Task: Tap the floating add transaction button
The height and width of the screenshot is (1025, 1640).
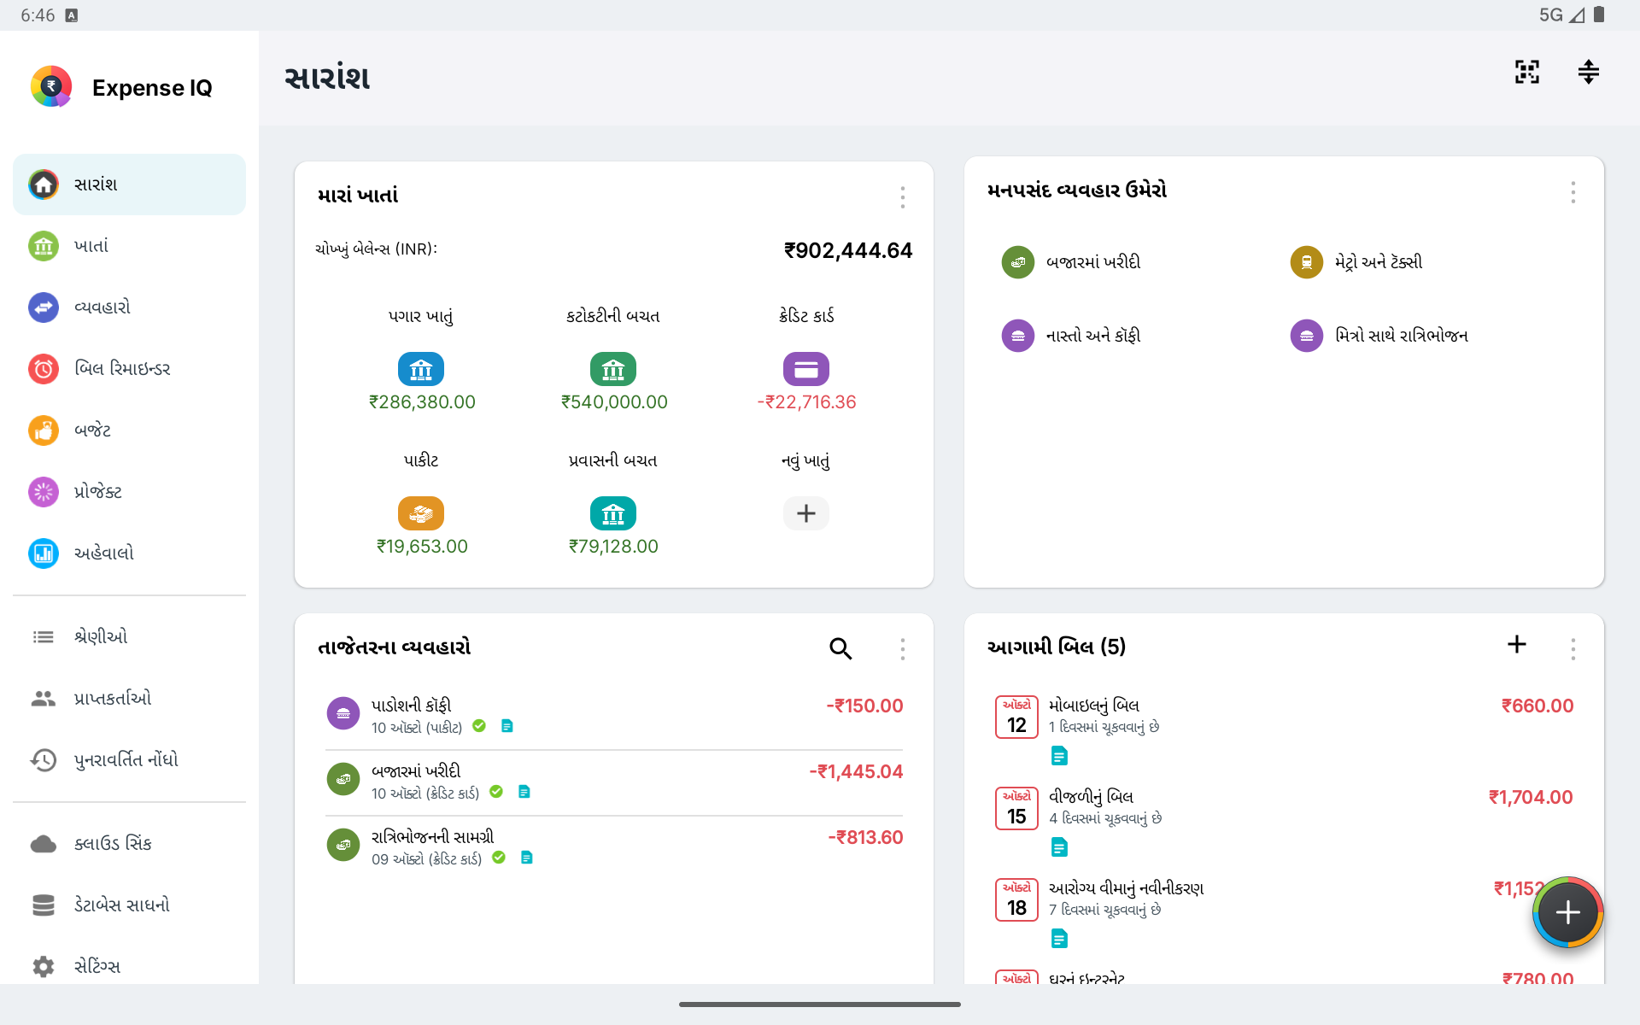Action: pyautogui.click(x=1567, y=912)
